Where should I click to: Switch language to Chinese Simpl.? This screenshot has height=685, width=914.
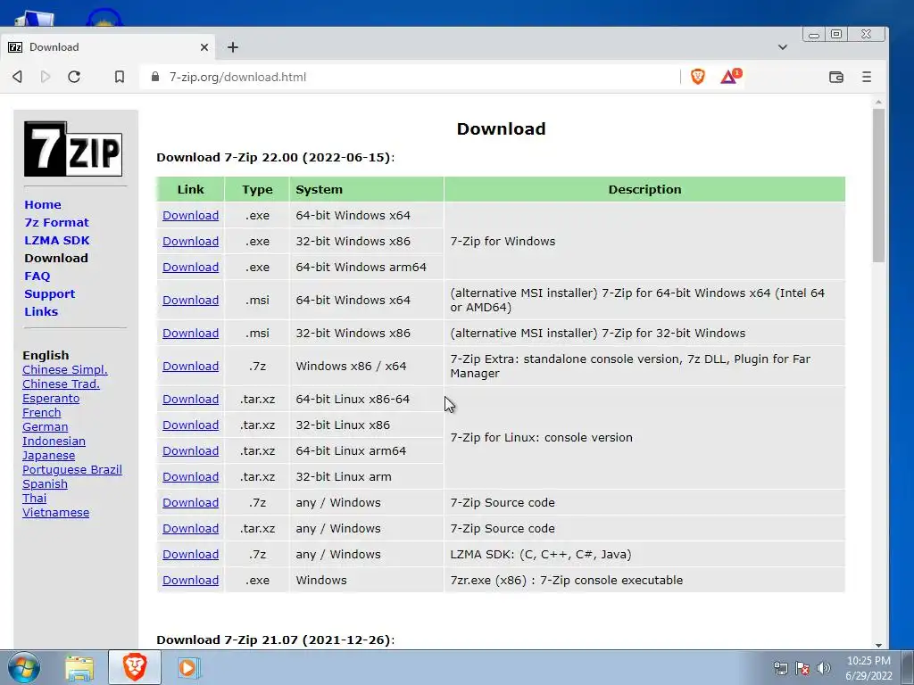tap(64, 370)
